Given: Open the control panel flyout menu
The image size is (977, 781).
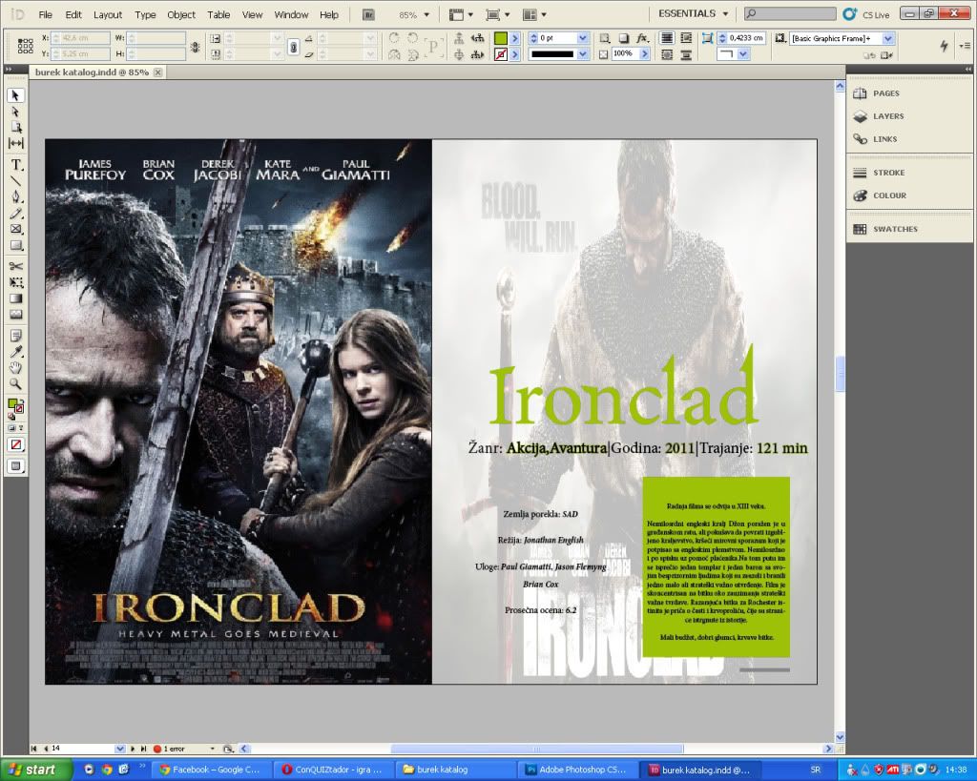Looking at the screenshot, I should 965,46.
